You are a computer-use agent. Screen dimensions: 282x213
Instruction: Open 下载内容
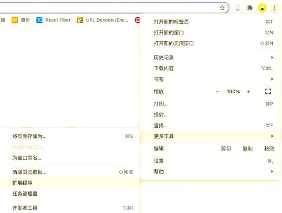pos(210,68)
